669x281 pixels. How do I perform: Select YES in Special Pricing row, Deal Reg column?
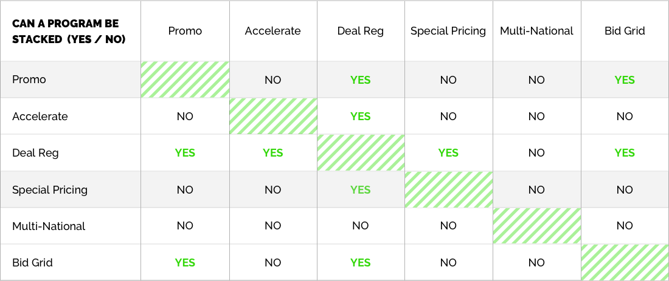361,189
